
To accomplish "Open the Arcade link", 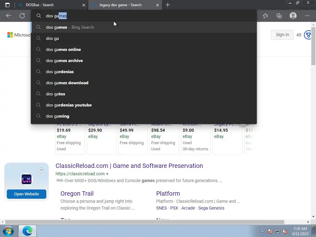I will click(188, 208).
